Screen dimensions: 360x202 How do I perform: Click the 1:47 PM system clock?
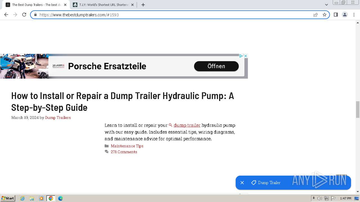point(346,198)
